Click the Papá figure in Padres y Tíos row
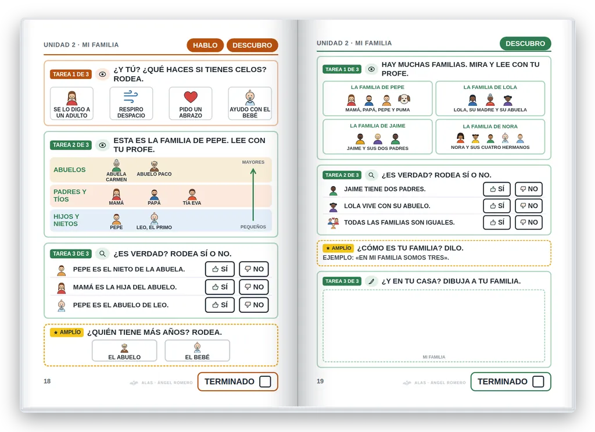 pyautogui.click(x=154, y=194)
